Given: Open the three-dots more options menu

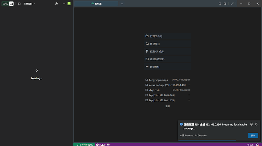Looking at the screenshot, I should 64,4.
